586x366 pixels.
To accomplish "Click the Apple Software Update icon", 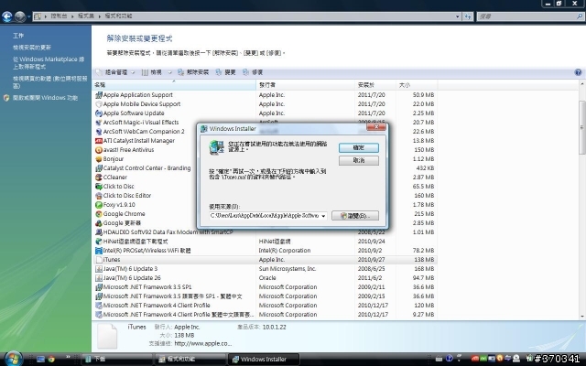I will [99, 113].
